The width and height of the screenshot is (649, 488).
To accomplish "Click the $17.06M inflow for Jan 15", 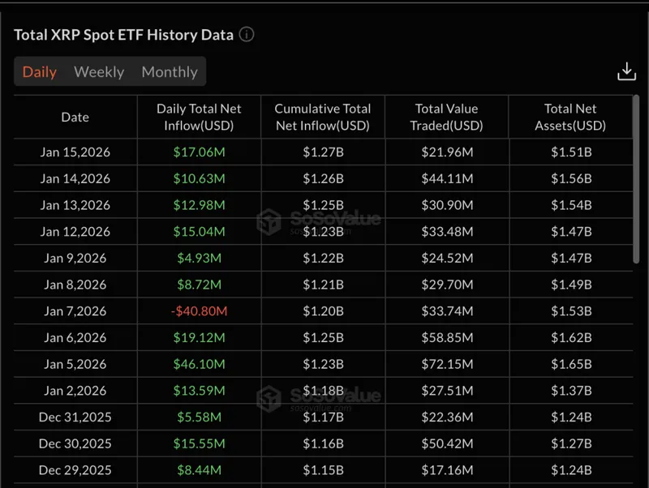I will click(200, 152).
